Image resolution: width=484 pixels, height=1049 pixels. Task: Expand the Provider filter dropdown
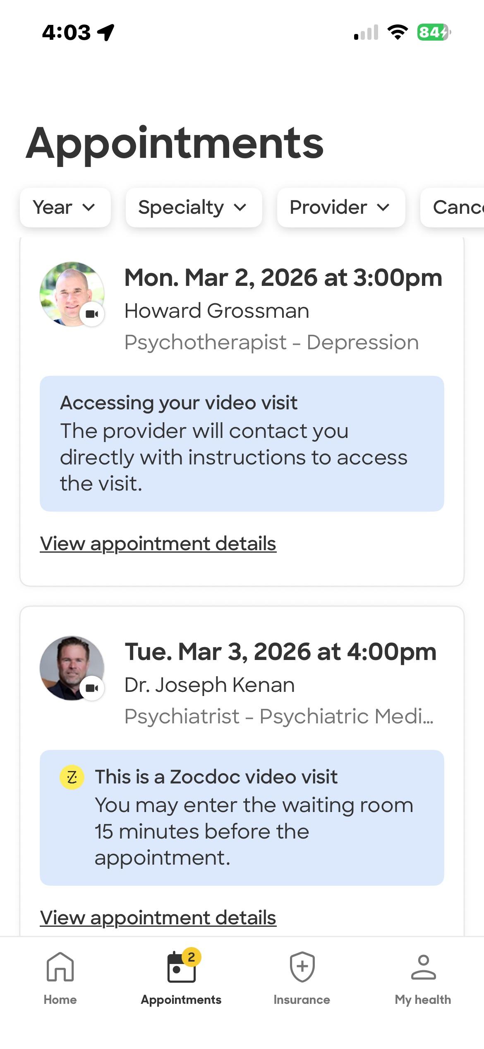[341, 208]
